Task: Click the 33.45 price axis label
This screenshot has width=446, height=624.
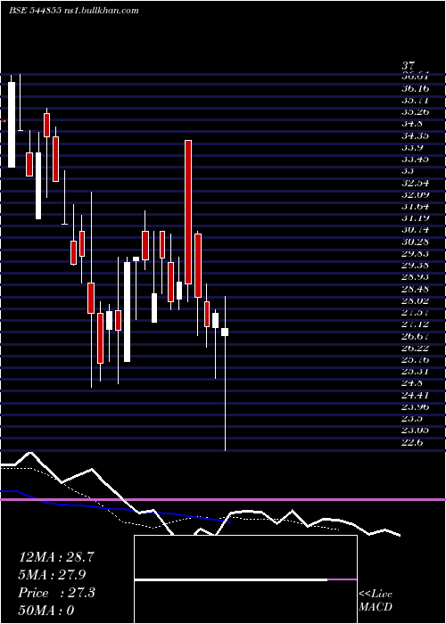Action: pyautogui.click(x=415, y=160)
